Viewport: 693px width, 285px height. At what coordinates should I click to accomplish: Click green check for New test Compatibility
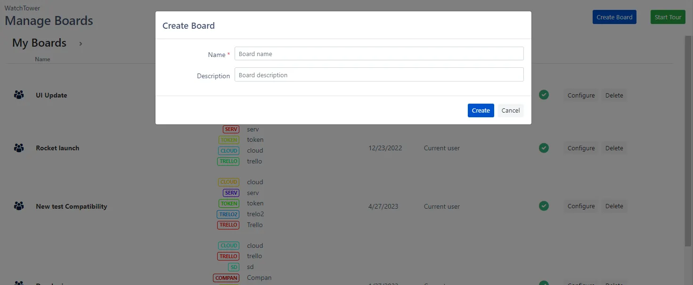coord(544,206)
